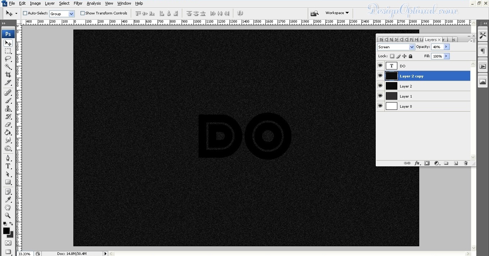Enable the Auto-Select checkbox
489x256 pixels.
tap(25, 13)
